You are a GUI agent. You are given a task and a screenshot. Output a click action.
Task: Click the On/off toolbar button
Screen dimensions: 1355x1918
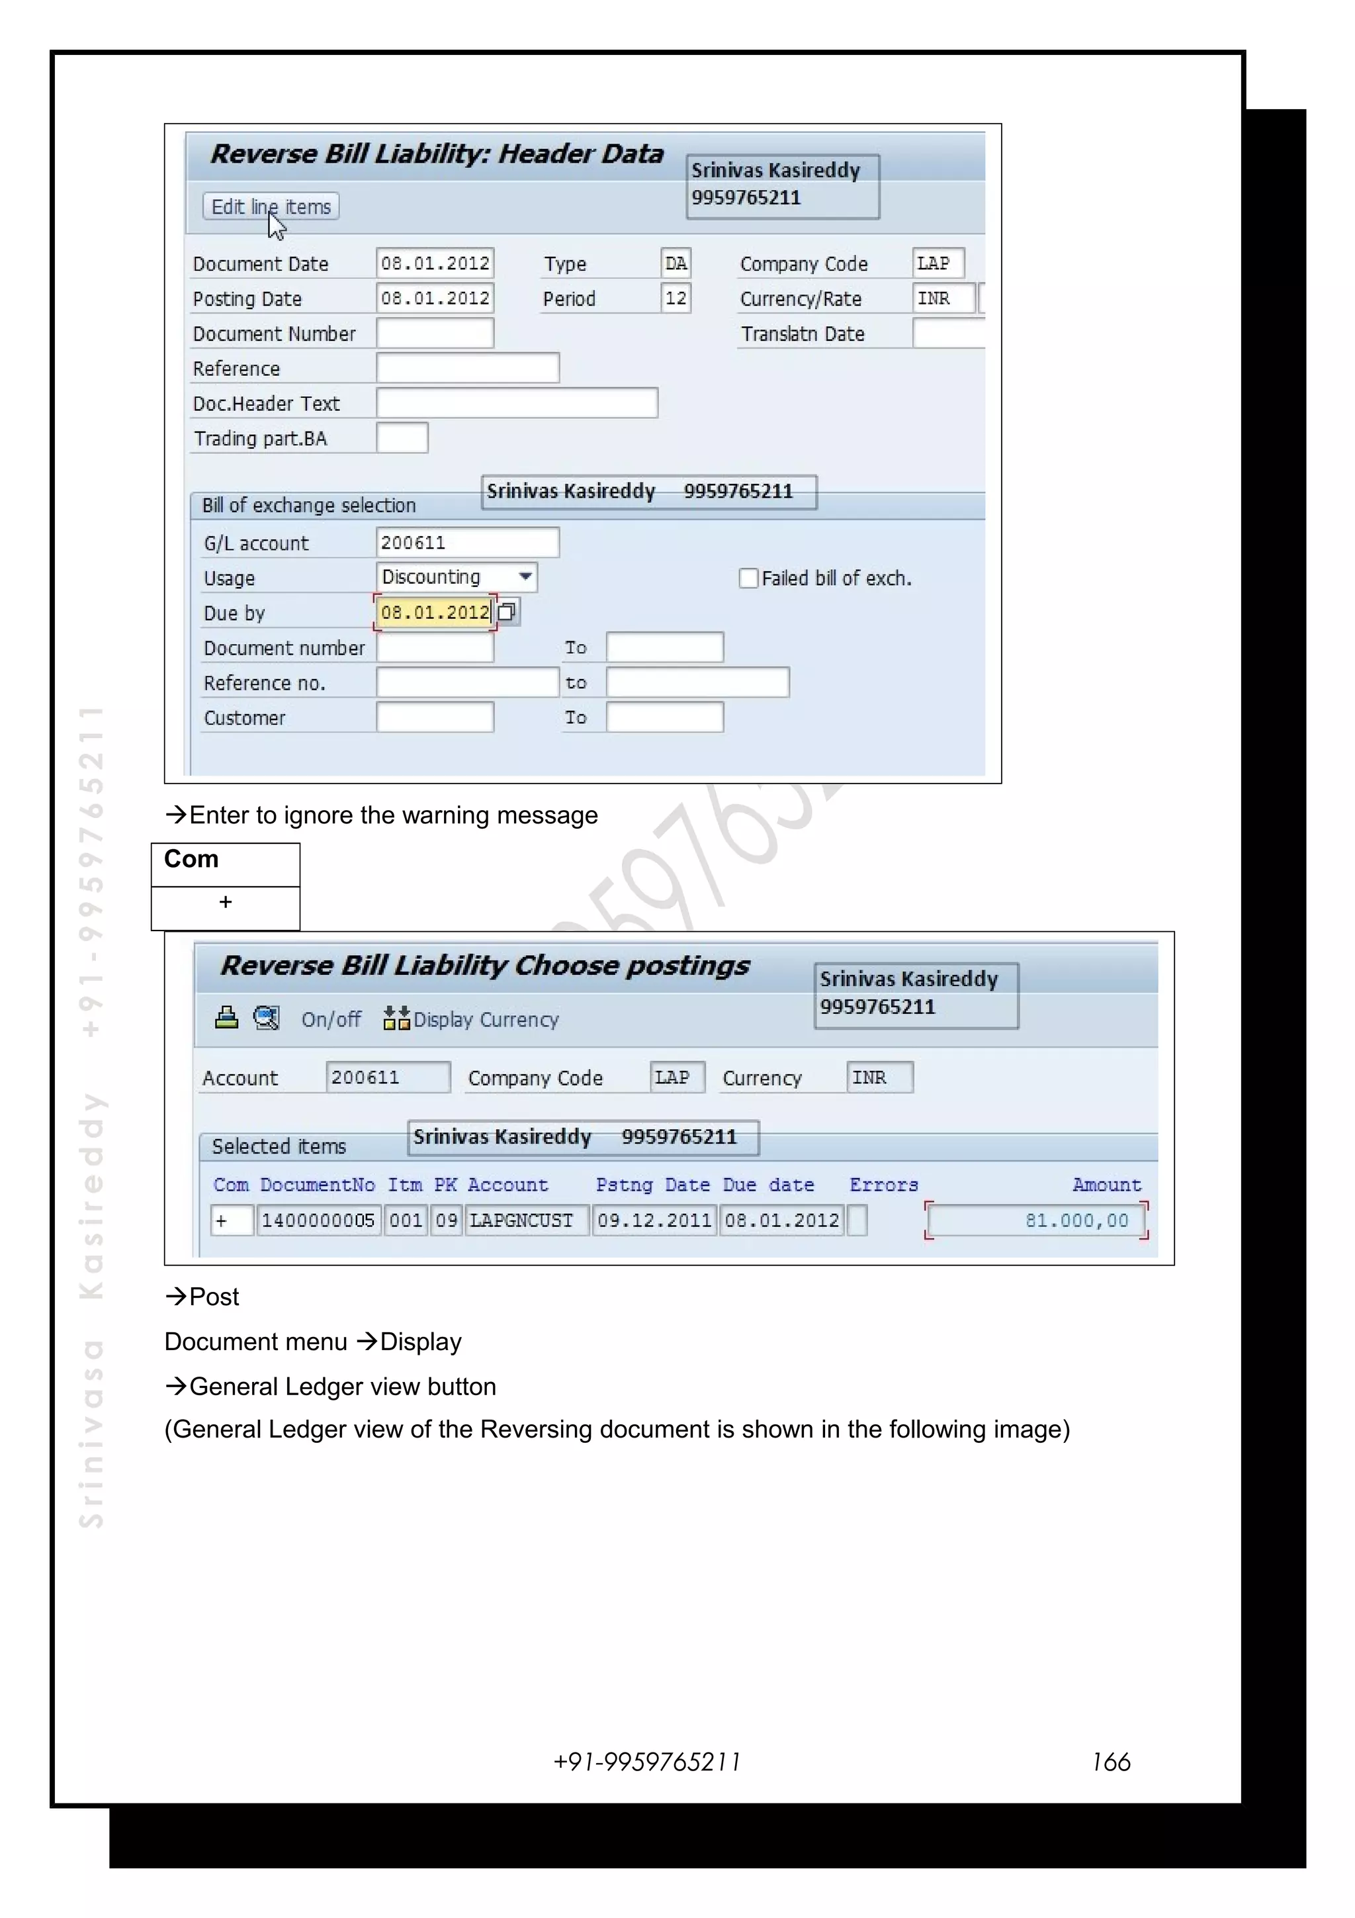pyautogui.click(x=331, y=1019)
